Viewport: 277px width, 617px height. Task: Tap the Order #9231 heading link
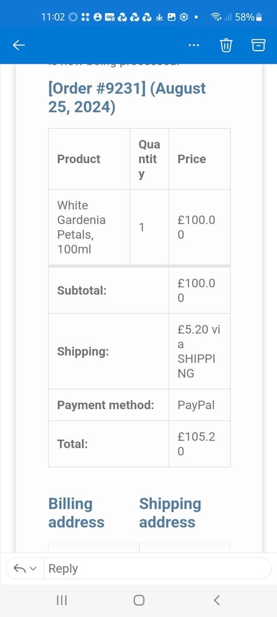(x=127, y=98)
